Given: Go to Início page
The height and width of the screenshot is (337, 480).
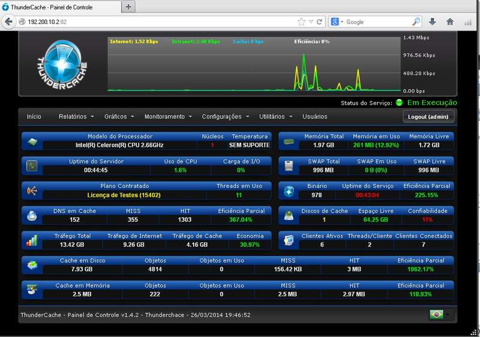Looking at the screenshot, I should click(34, 117).
